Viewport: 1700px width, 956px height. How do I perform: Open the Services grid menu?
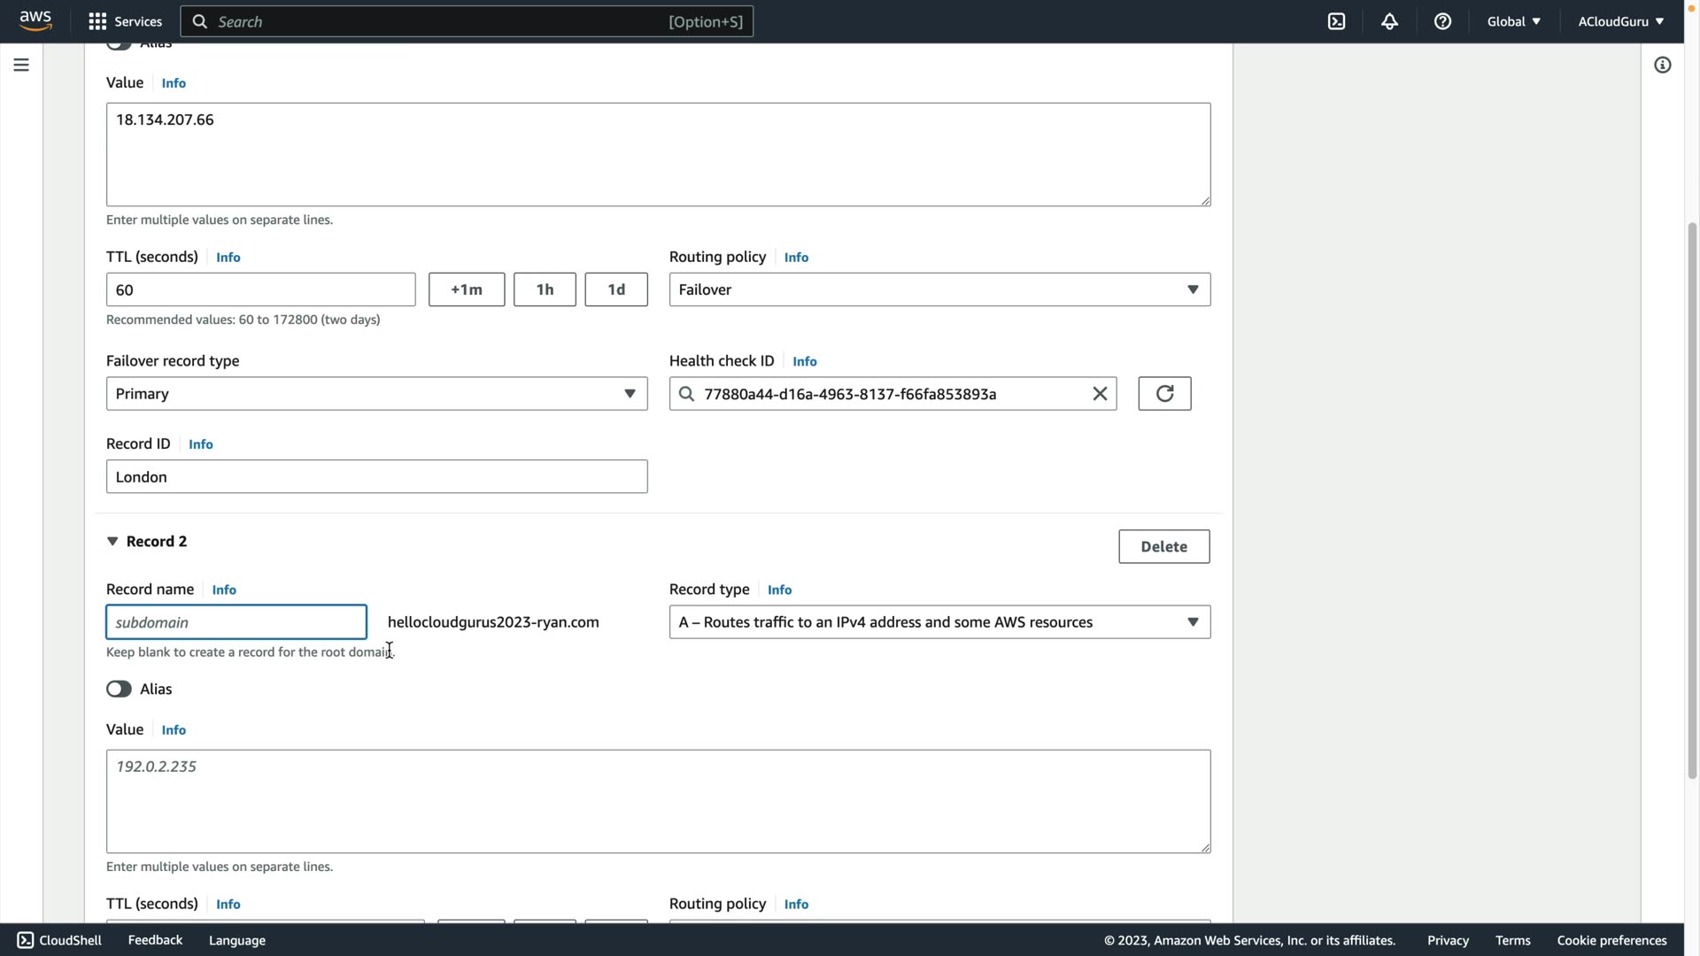point(125,21)
